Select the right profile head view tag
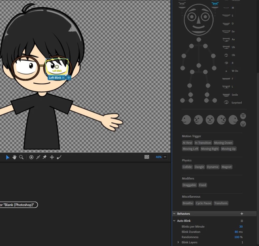 tap(233, 120)
